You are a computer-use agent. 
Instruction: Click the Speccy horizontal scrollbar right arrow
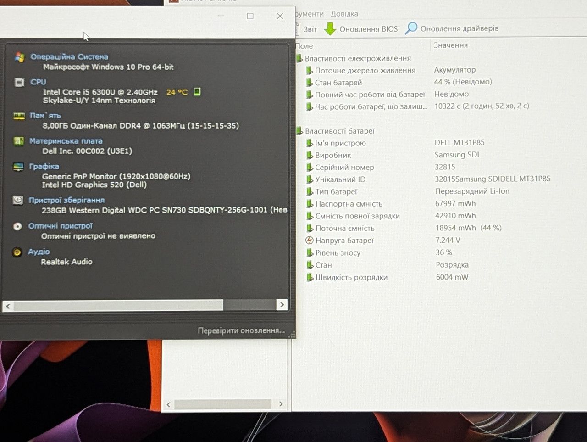[282, 305]
